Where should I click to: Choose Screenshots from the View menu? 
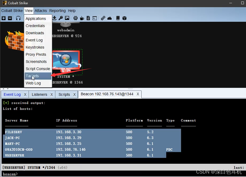[x=38, y=62]
